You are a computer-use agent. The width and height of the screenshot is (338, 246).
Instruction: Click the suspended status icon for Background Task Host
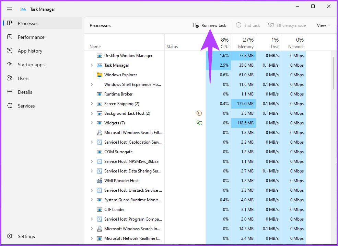click(x=199, y=113)
